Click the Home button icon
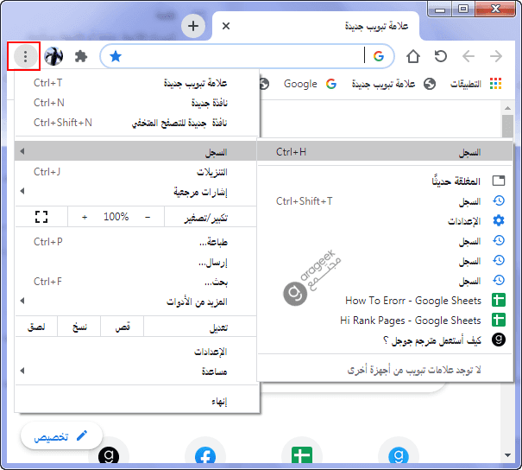 tap(413, 57)
